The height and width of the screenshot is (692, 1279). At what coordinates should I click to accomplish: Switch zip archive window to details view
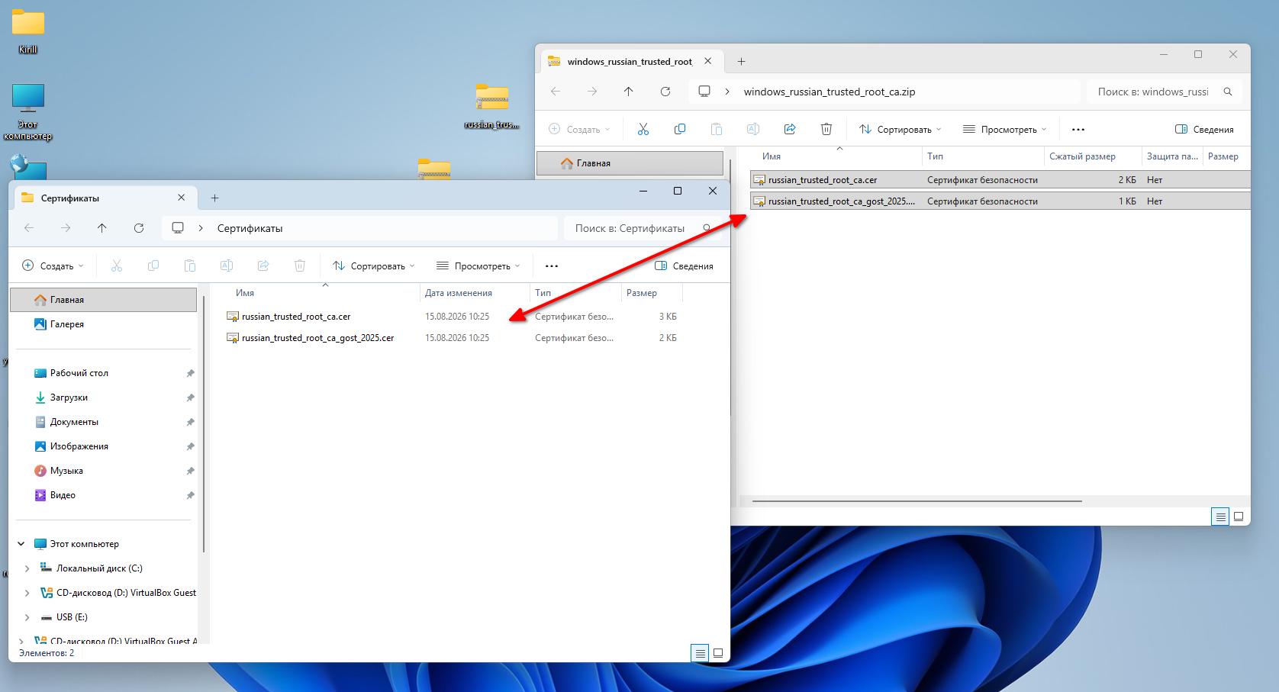(1220, 517)
